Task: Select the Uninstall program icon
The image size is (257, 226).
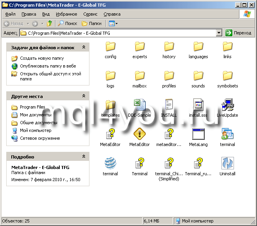Action: [x=227, y=164]
